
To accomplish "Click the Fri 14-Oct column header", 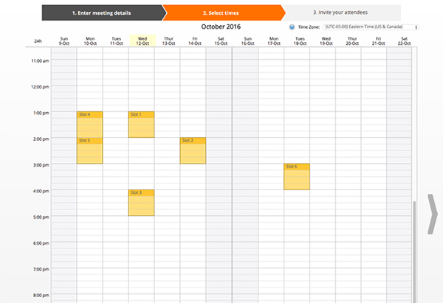I will click(195, 41).
